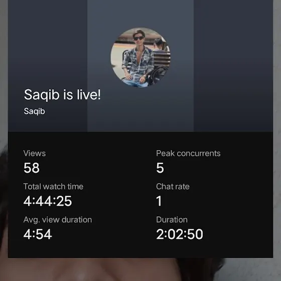Select the peak concurrents value 5
Screen dimensions: 281x281
[x=160, y=168]
